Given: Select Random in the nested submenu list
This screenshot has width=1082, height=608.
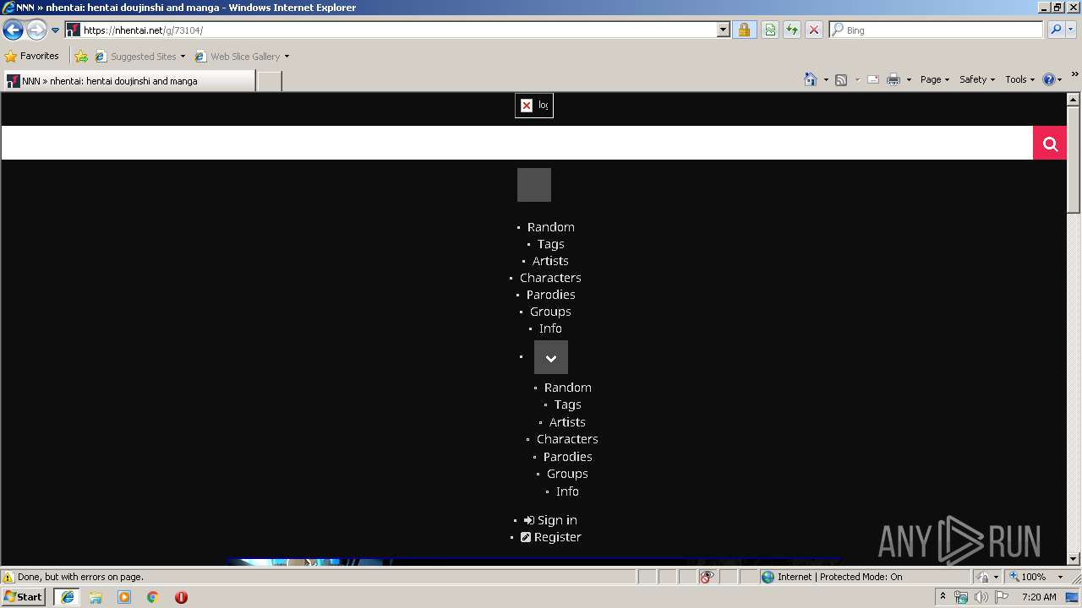Looking at the screenshot, I should pos(568,388).
